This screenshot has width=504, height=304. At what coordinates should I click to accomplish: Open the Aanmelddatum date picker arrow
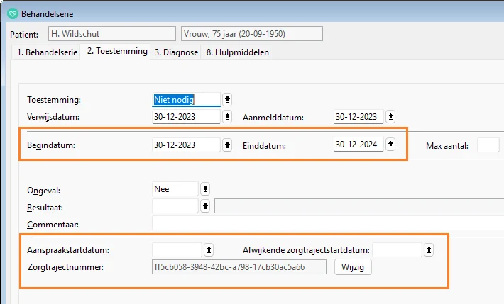click(390, 117)
